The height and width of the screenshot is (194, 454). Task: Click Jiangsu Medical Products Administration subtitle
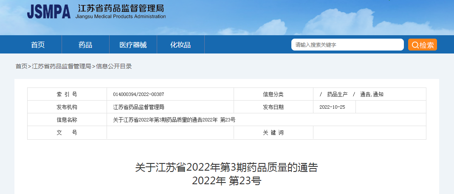click(121, 17)
